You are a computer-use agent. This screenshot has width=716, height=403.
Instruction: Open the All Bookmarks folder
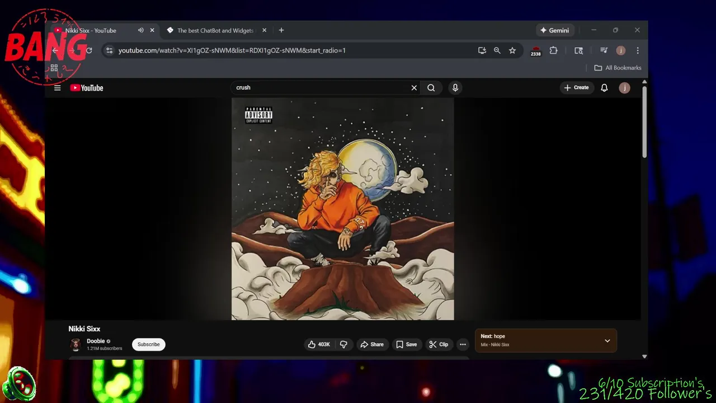pos(618,68)
